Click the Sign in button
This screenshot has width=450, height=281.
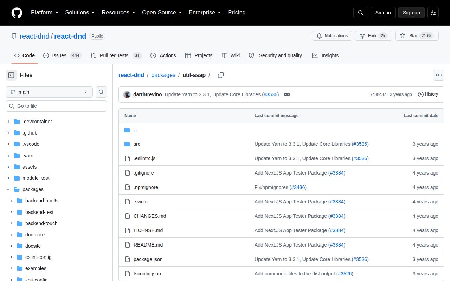click(x=383, y=13)
